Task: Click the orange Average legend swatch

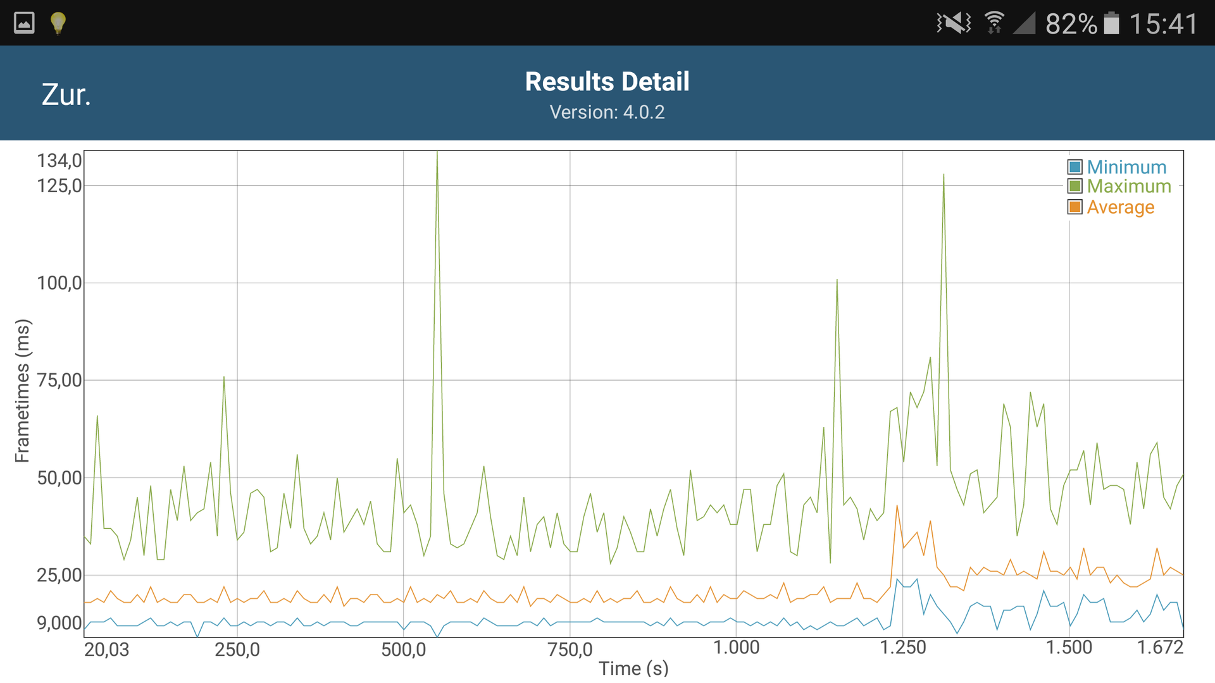Action: click(1075, 207)
